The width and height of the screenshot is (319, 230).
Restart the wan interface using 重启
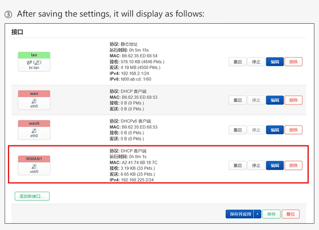click(x=237, y=100)
